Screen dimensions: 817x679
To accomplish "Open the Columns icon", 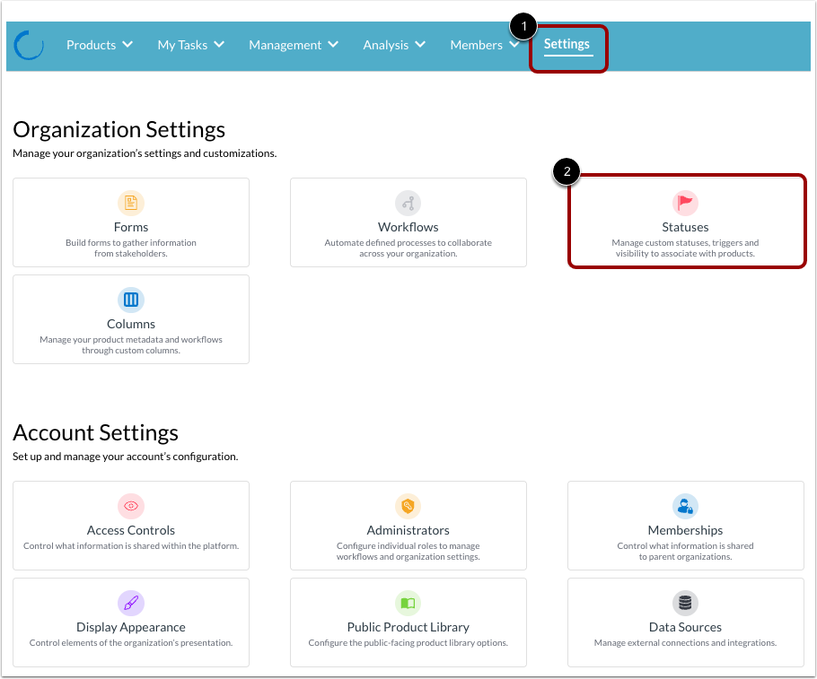I will tap(130, 300).
